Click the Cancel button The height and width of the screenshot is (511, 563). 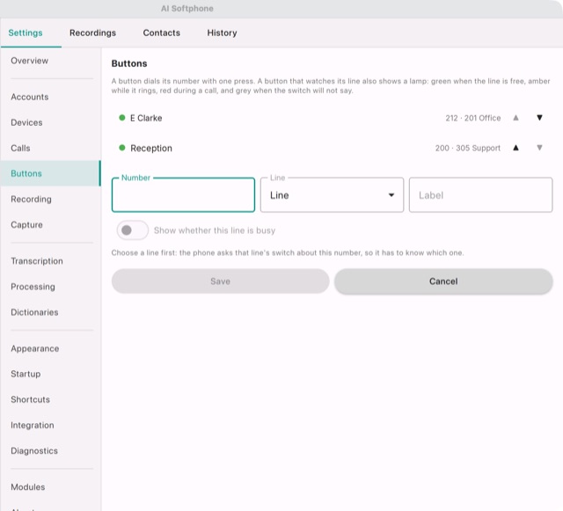click(443, 281)
